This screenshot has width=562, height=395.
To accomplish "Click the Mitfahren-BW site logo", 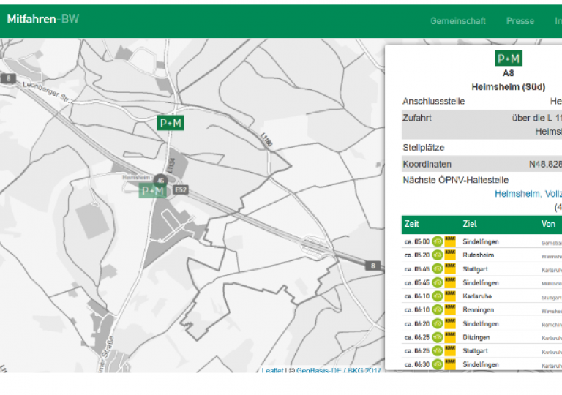I will pos(42,19).
